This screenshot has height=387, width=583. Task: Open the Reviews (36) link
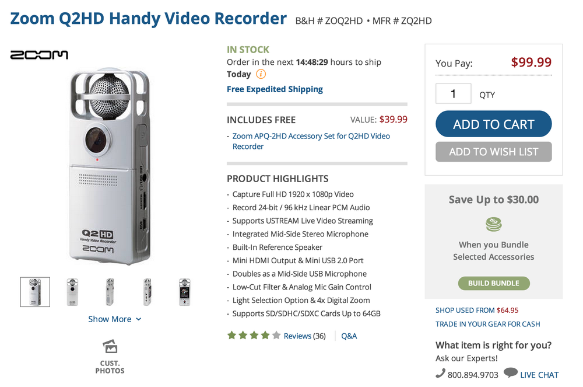[304, 336]
